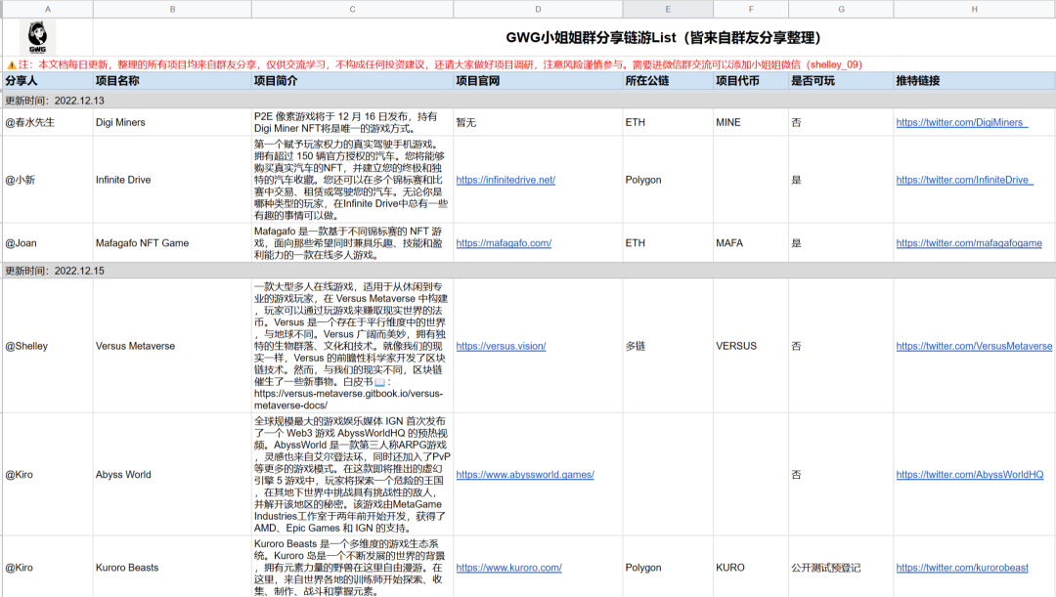
Task: Open the versus.vision website link
Action: pyautogui.click(x=501, y=346)
